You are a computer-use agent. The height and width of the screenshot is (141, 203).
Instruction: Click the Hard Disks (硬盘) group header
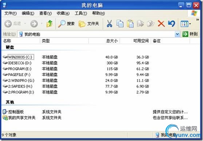[10, 47]
